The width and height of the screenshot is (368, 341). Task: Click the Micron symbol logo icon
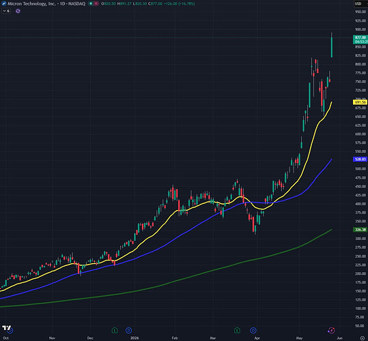[4, 3]
